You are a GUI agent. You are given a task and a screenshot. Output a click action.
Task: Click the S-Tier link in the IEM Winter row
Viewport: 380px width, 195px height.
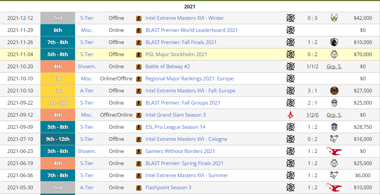(x=87, y=18)
